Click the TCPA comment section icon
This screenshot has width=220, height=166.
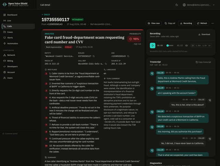104,79
